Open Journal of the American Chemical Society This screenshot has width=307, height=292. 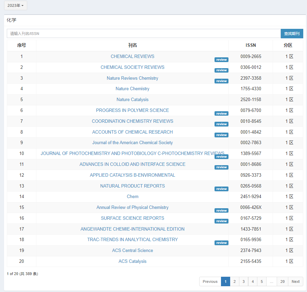[x=132, y=143]
